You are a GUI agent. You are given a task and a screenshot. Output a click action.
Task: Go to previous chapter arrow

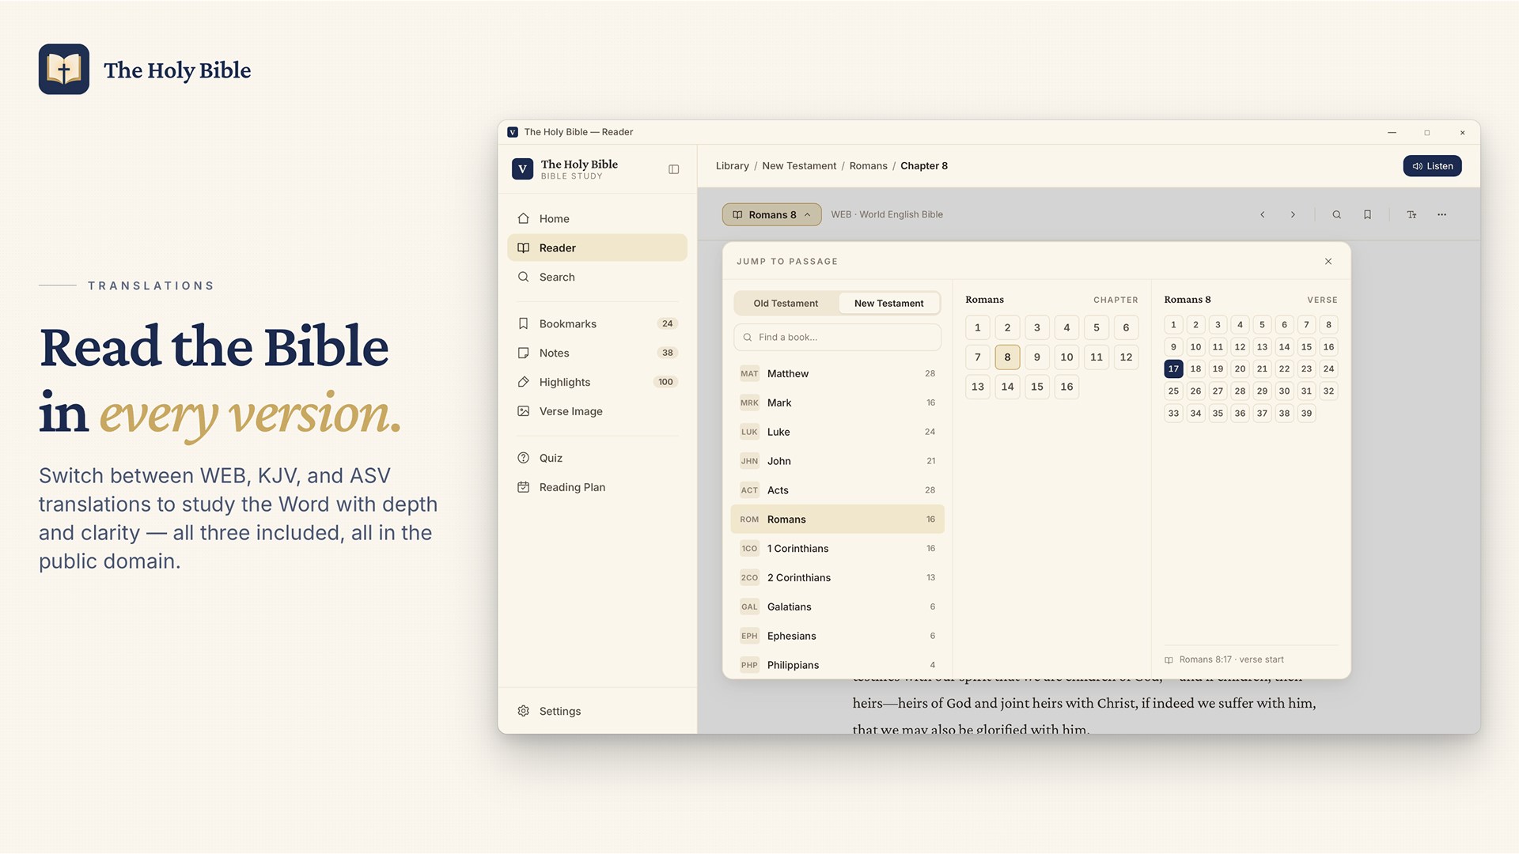click(1263, 215)
